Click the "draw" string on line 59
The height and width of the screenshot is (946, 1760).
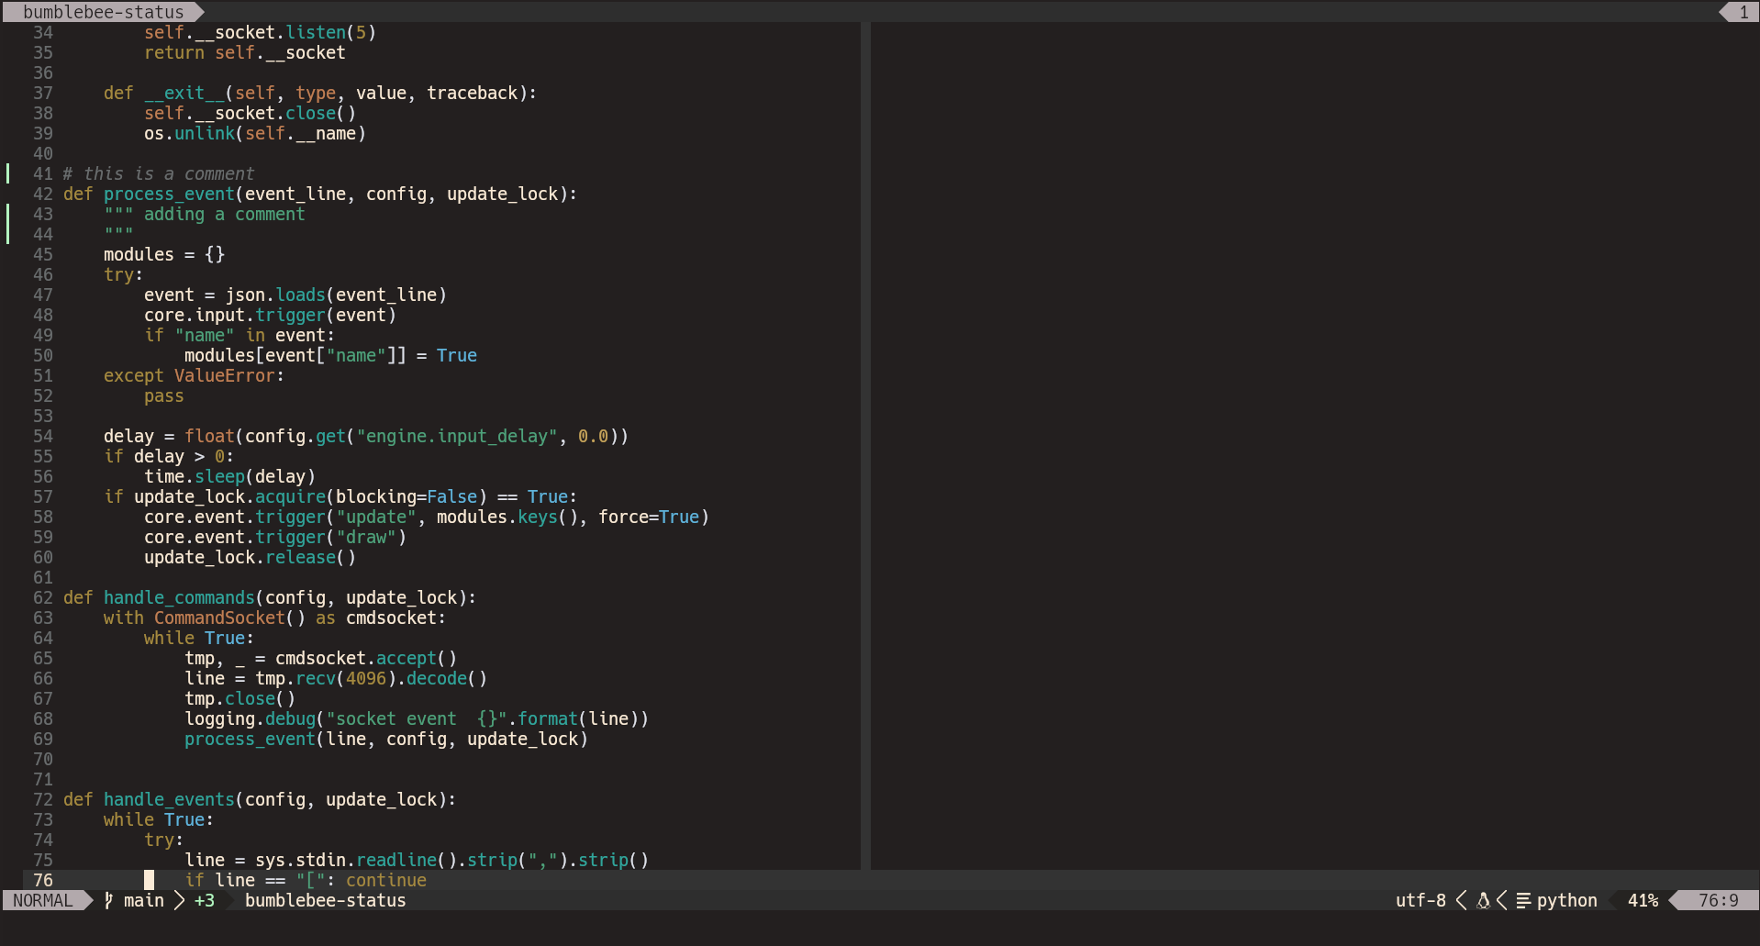[366, 537]
